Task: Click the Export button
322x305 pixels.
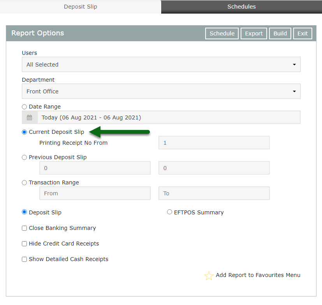Action: (253, 33)
